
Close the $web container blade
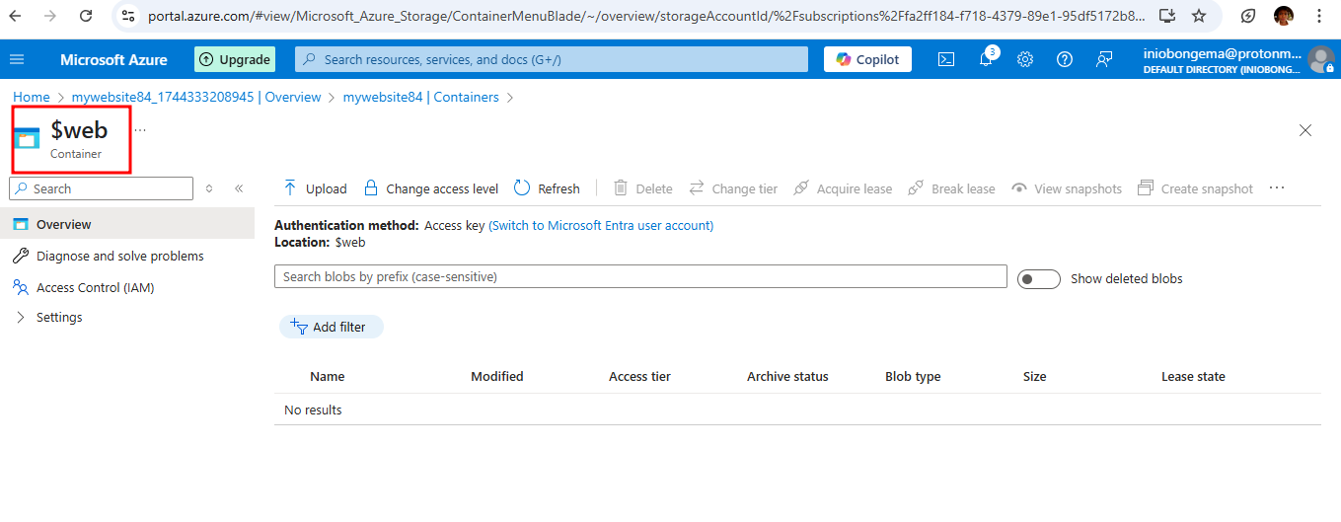click(x=1305, y=130)
